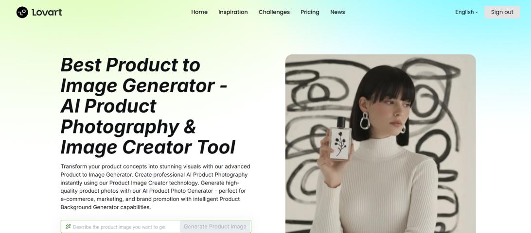Click the 'Transform your product concepts' paragraph

[156, 187]
